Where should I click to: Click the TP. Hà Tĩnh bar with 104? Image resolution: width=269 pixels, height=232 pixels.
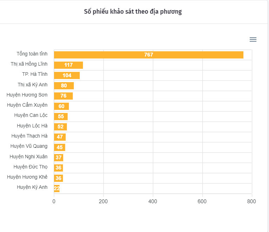point(67,75)
